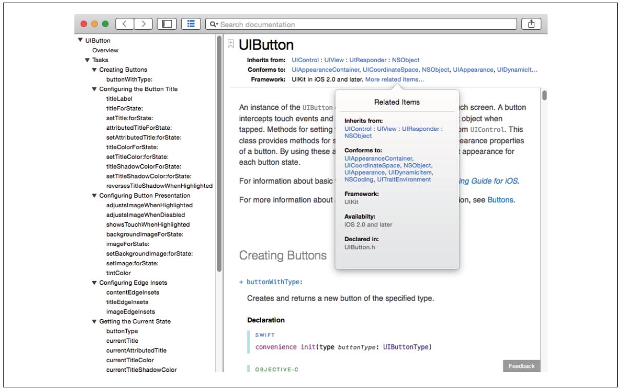Bookmark the UIButton page with the bookmark icon

(x=231, y=44)
